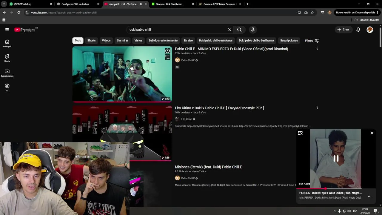The height and width of the screenshot is (215, 382).
Task: Open the Todos los favoritos bookmarks folder
Action: [367, 20]
